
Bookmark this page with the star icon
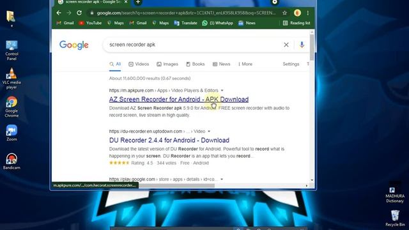pyautogui.click(x=284, y=13)
